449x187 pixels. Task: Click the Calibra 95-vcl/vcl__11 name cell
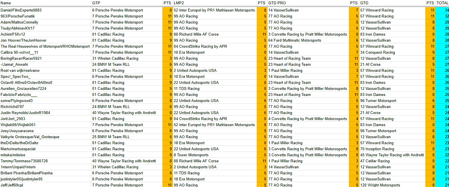[46, 53]
